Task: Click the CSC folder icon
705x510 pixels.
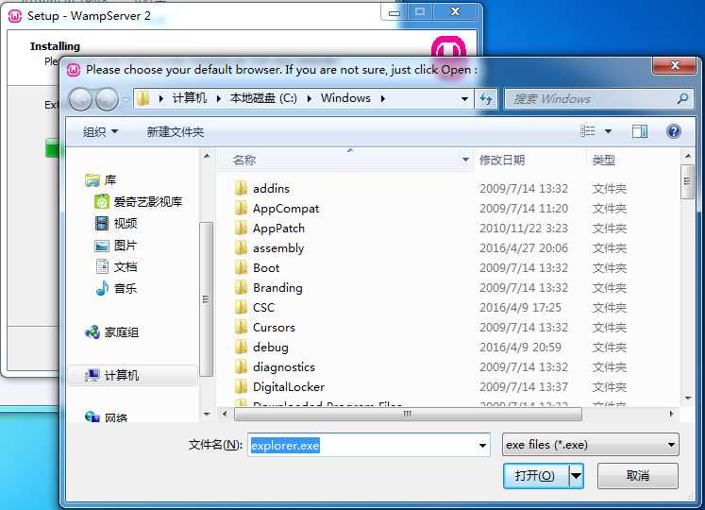Action: [241, 307]
